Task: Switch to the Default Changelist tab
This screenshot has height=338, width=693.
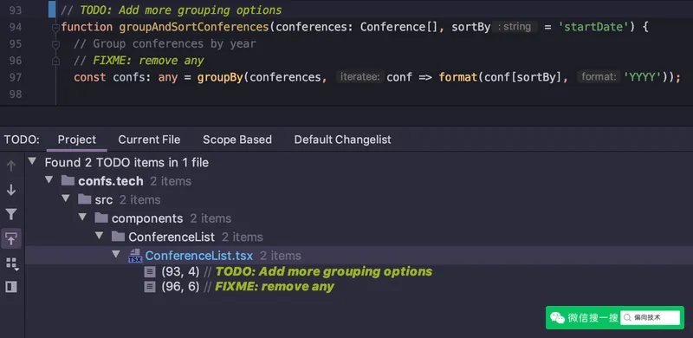Action: (342, 140)
